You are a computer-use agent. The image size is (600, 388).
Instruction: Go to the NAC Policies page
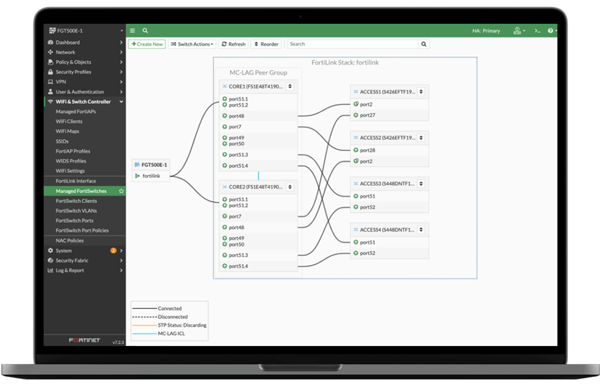(69, 241)
